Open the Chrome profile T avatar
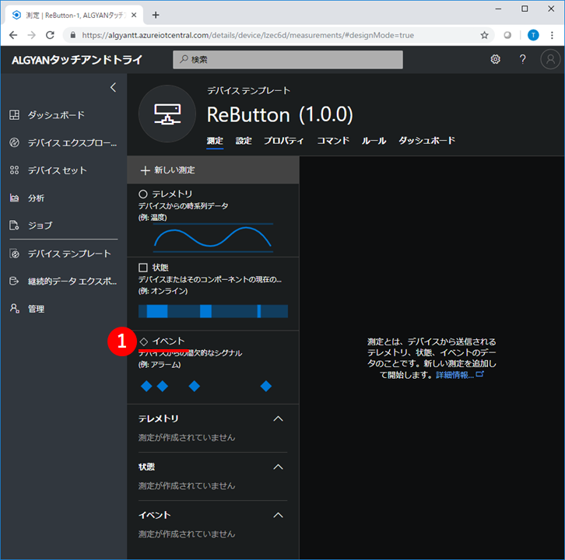The height and width of the screenshot is (560, 565). (533, 35)
